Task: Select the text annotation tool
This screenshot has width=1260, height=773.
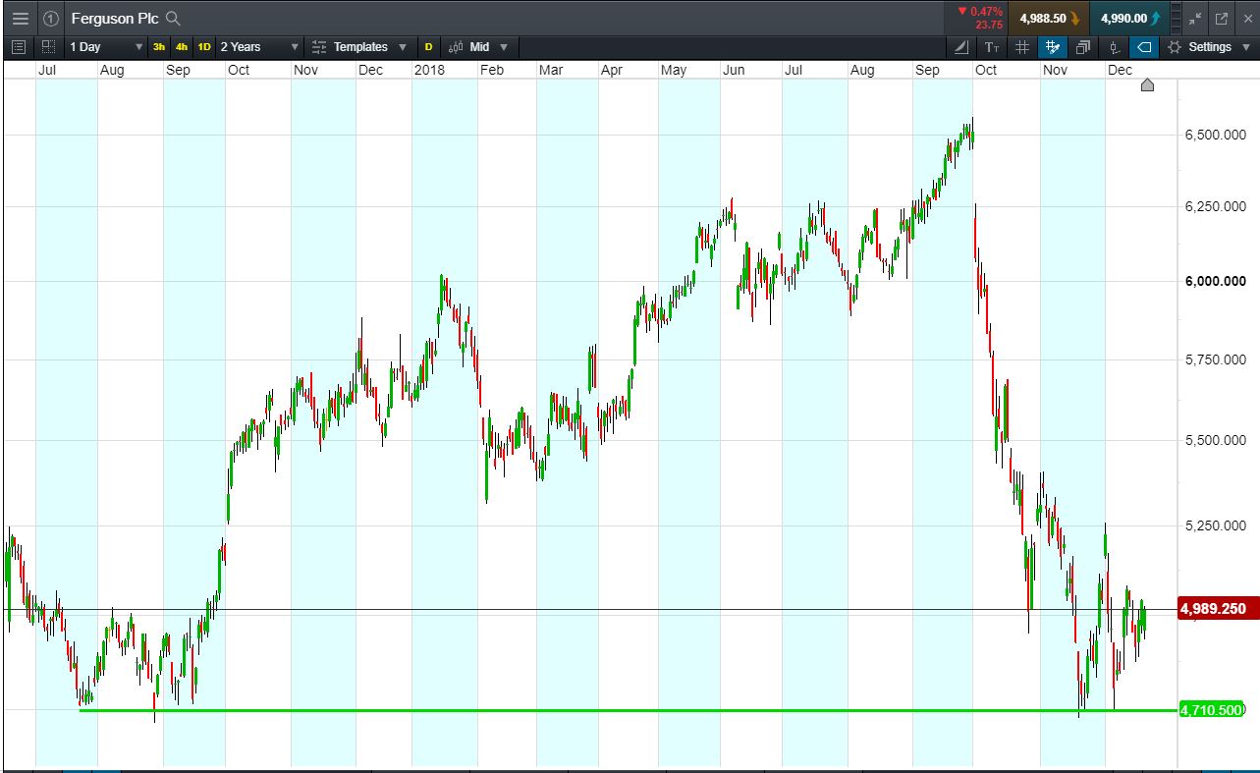Action: pyautogui.click(x=992, y=46)
